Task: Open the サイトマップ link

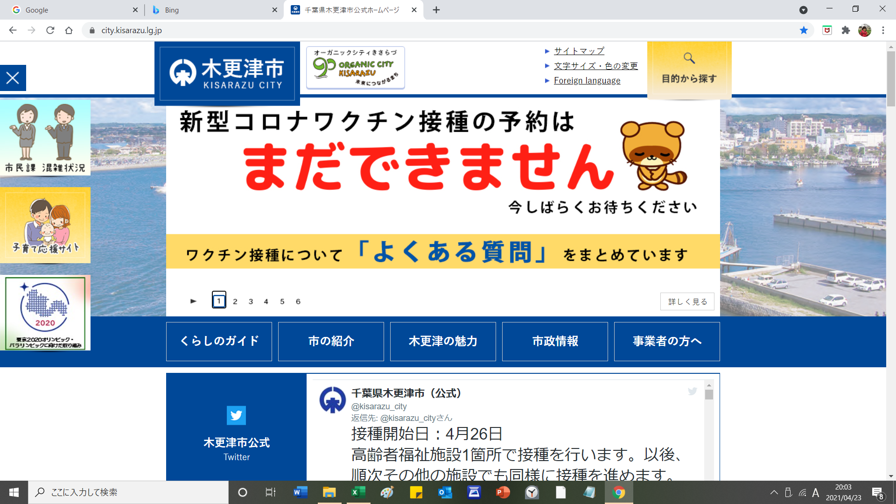Action: (x=579, y=51)
